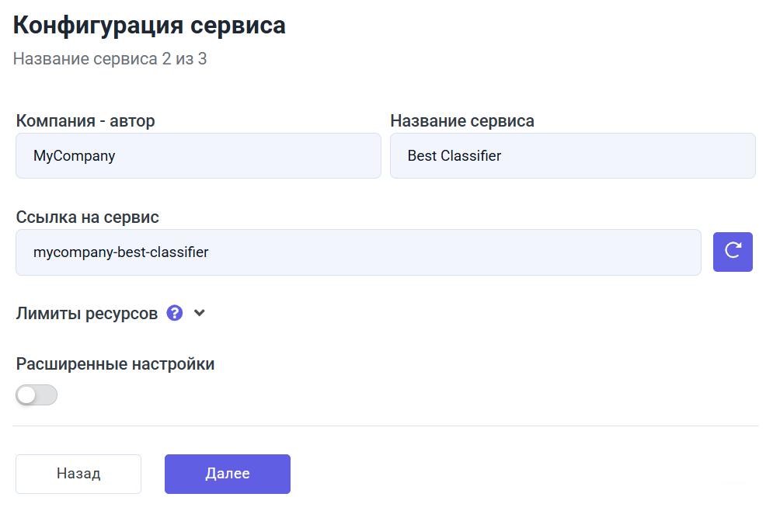Click inside the Компания - автор field

198,155
